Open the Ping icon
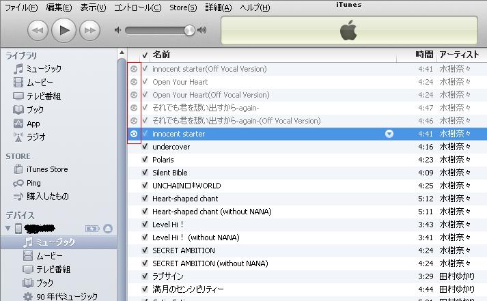Screen dimensions: 487x301 [18, 183]
